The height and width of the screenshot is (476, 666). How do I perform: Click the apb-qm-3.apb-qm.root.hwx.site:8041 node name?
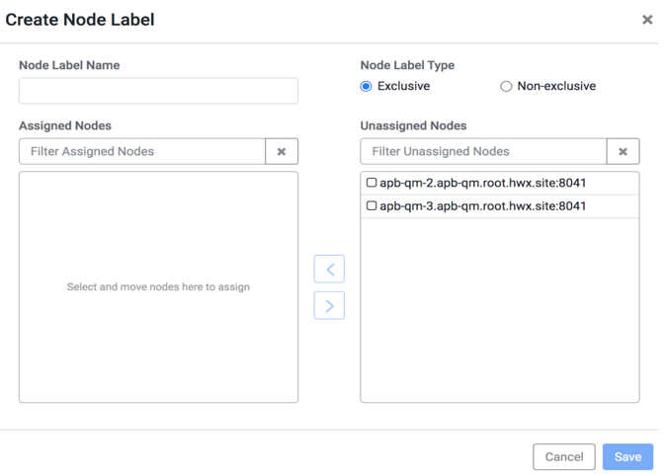point(483,206)
